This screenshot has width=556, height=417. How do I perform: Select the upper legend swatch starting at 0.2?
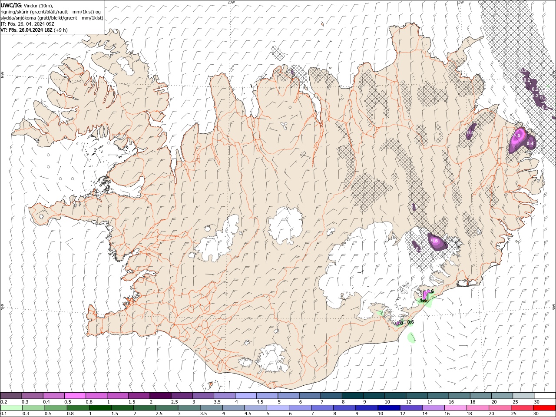[x=11, y=396]
